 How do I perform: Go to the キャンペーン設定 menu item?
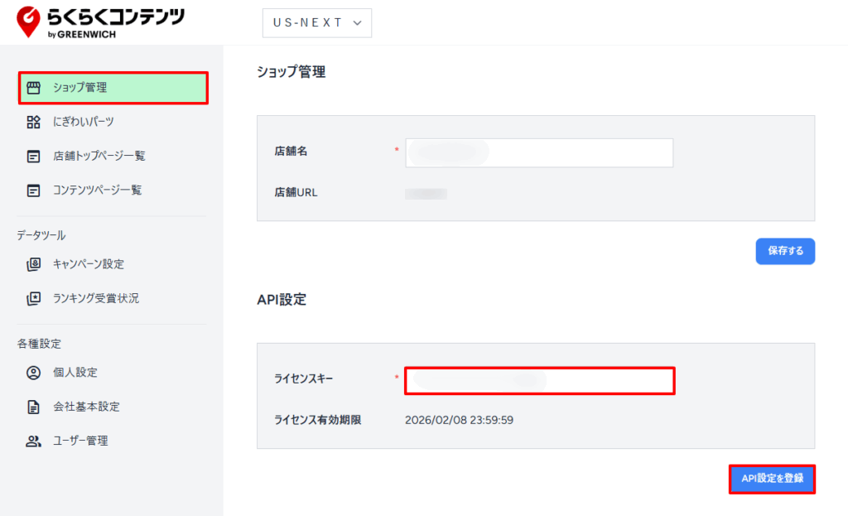pos(88,264)
